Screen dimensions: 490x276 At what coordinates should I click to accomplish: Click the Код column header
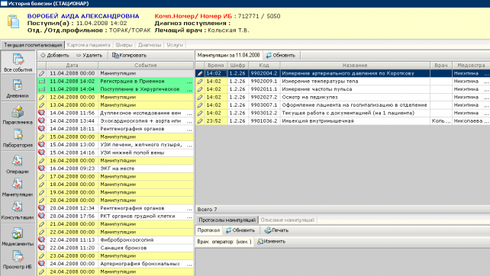[264, 66]
